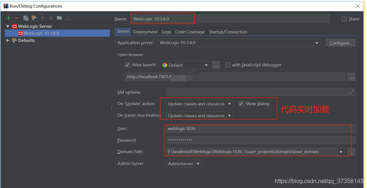Click the Password field
Image resolution: width=367 pixels, height=188 pixels.
coord(261,140)
